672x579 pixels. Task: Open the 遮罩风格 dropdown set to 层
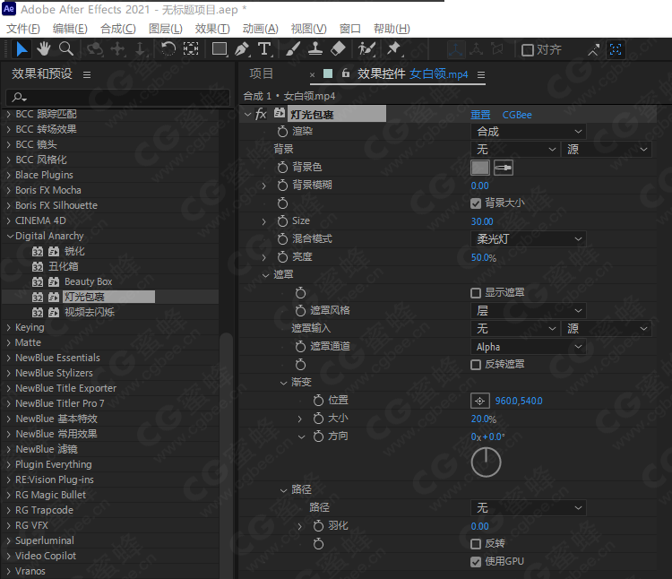[x=529, y=311]
